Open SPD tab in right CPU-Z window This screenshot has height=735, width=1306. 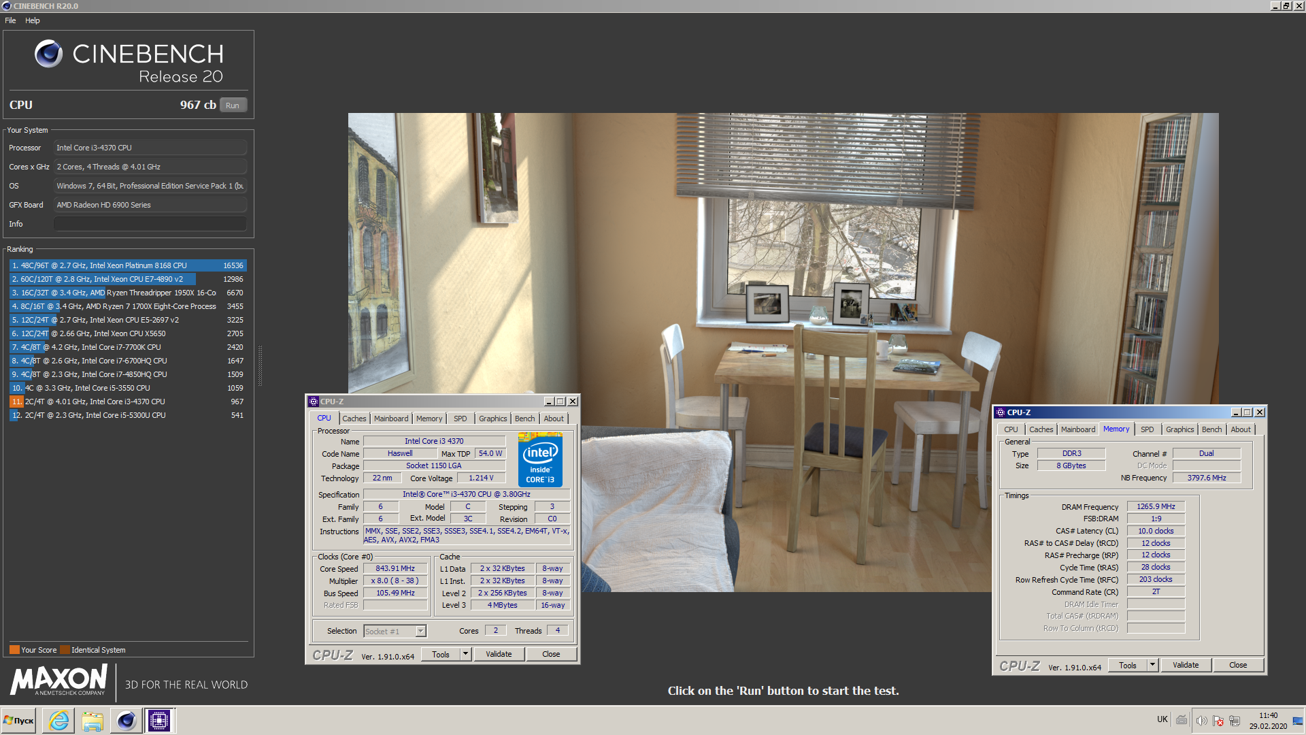(1148, 429)
